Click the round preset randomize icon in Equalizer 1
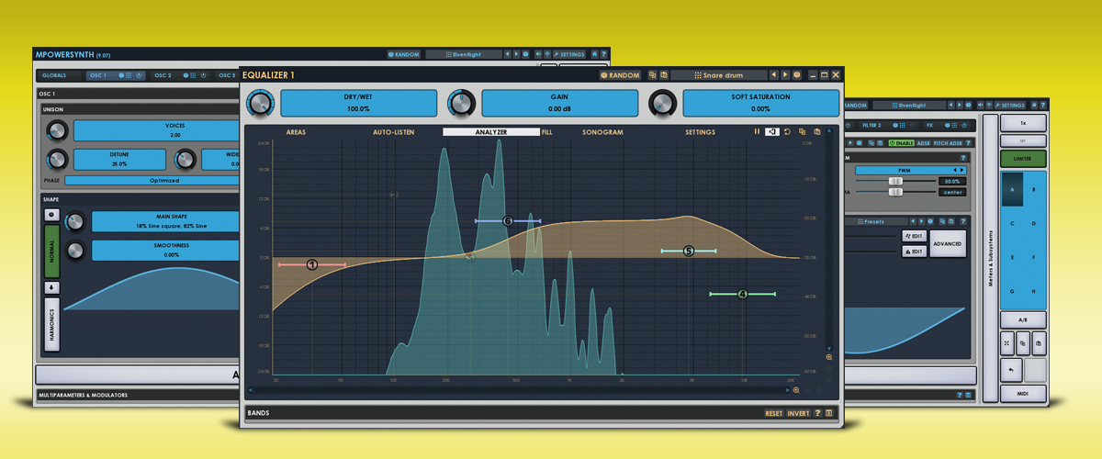The image size is (1102, 459). tap(797, 74)
